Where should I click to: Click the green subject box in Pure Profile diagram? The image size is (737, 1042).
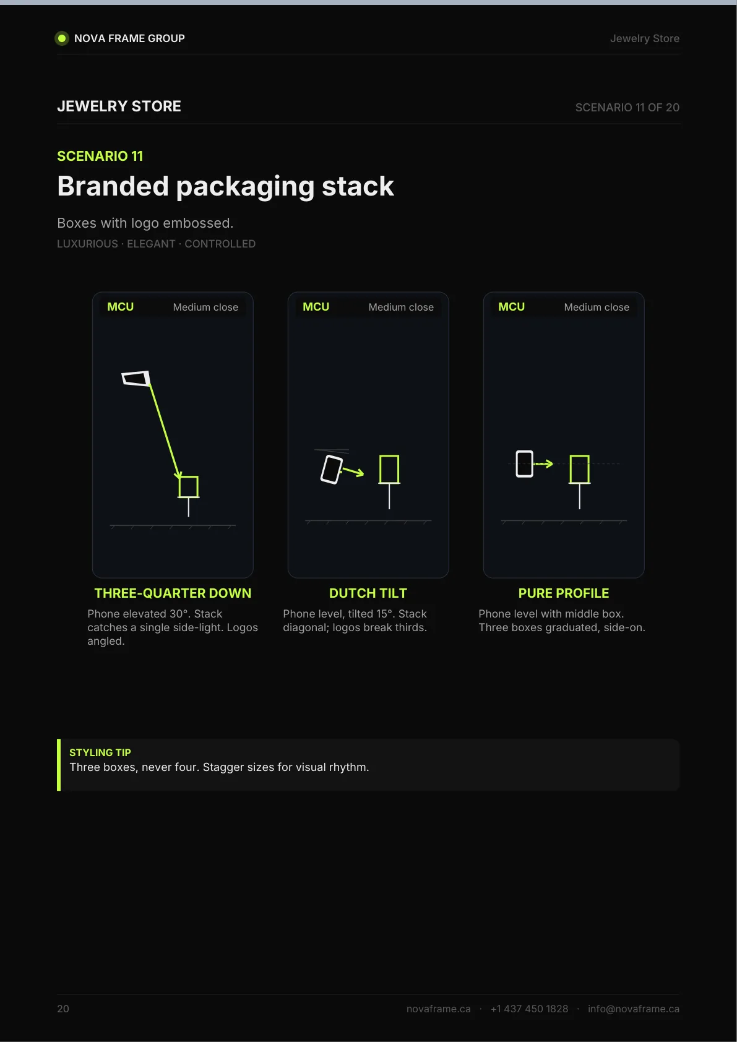tap(580, 470)
